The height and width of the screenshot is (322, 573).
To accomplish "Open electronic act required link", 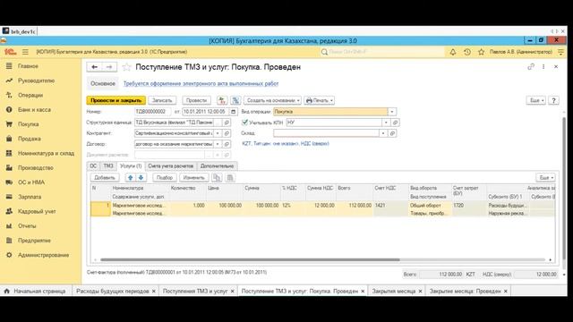I will click(x=201, y=83).
